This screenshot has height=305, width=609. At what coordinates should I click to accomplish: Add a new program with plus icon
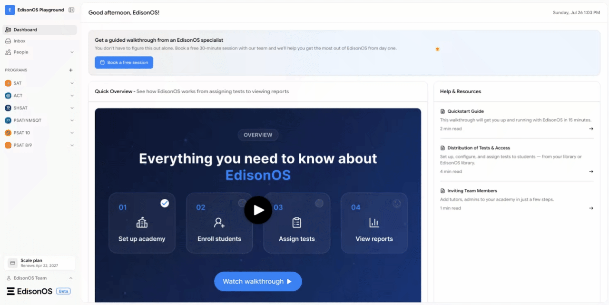click(x=71, y=70)
